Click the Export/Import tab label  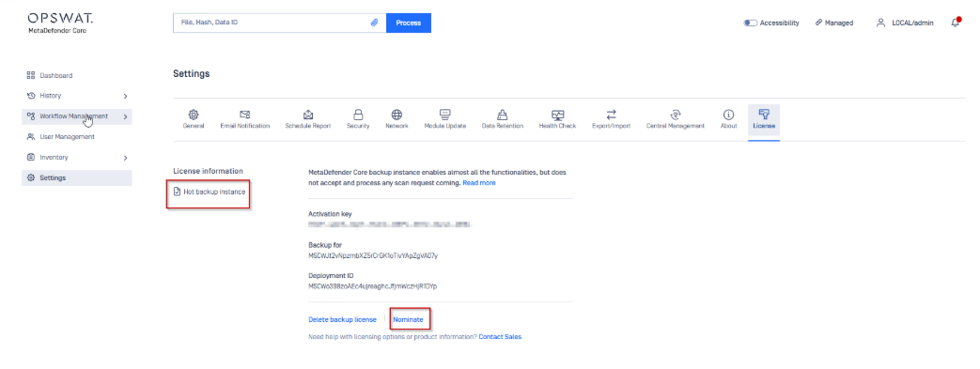pyautogui.click(x=612, y=126)
